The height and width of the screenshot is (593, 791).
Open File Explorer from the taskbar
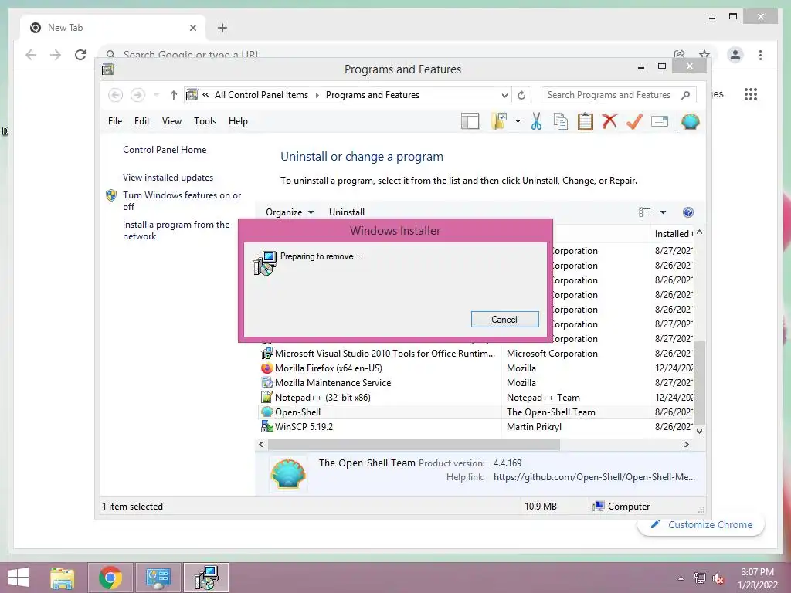pyautogui.click(x=63, y=578)
